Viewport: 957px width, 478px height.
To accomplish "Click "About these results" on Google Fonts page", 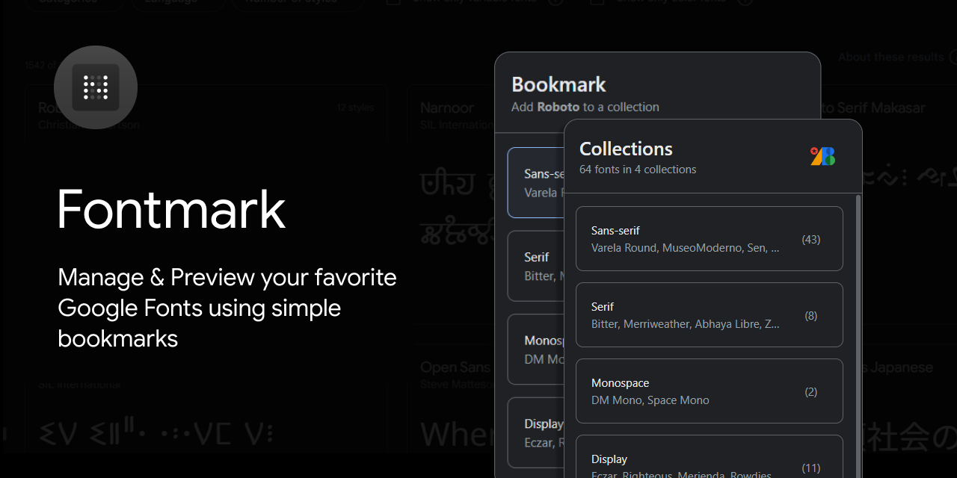I will [x=891, y=57].
